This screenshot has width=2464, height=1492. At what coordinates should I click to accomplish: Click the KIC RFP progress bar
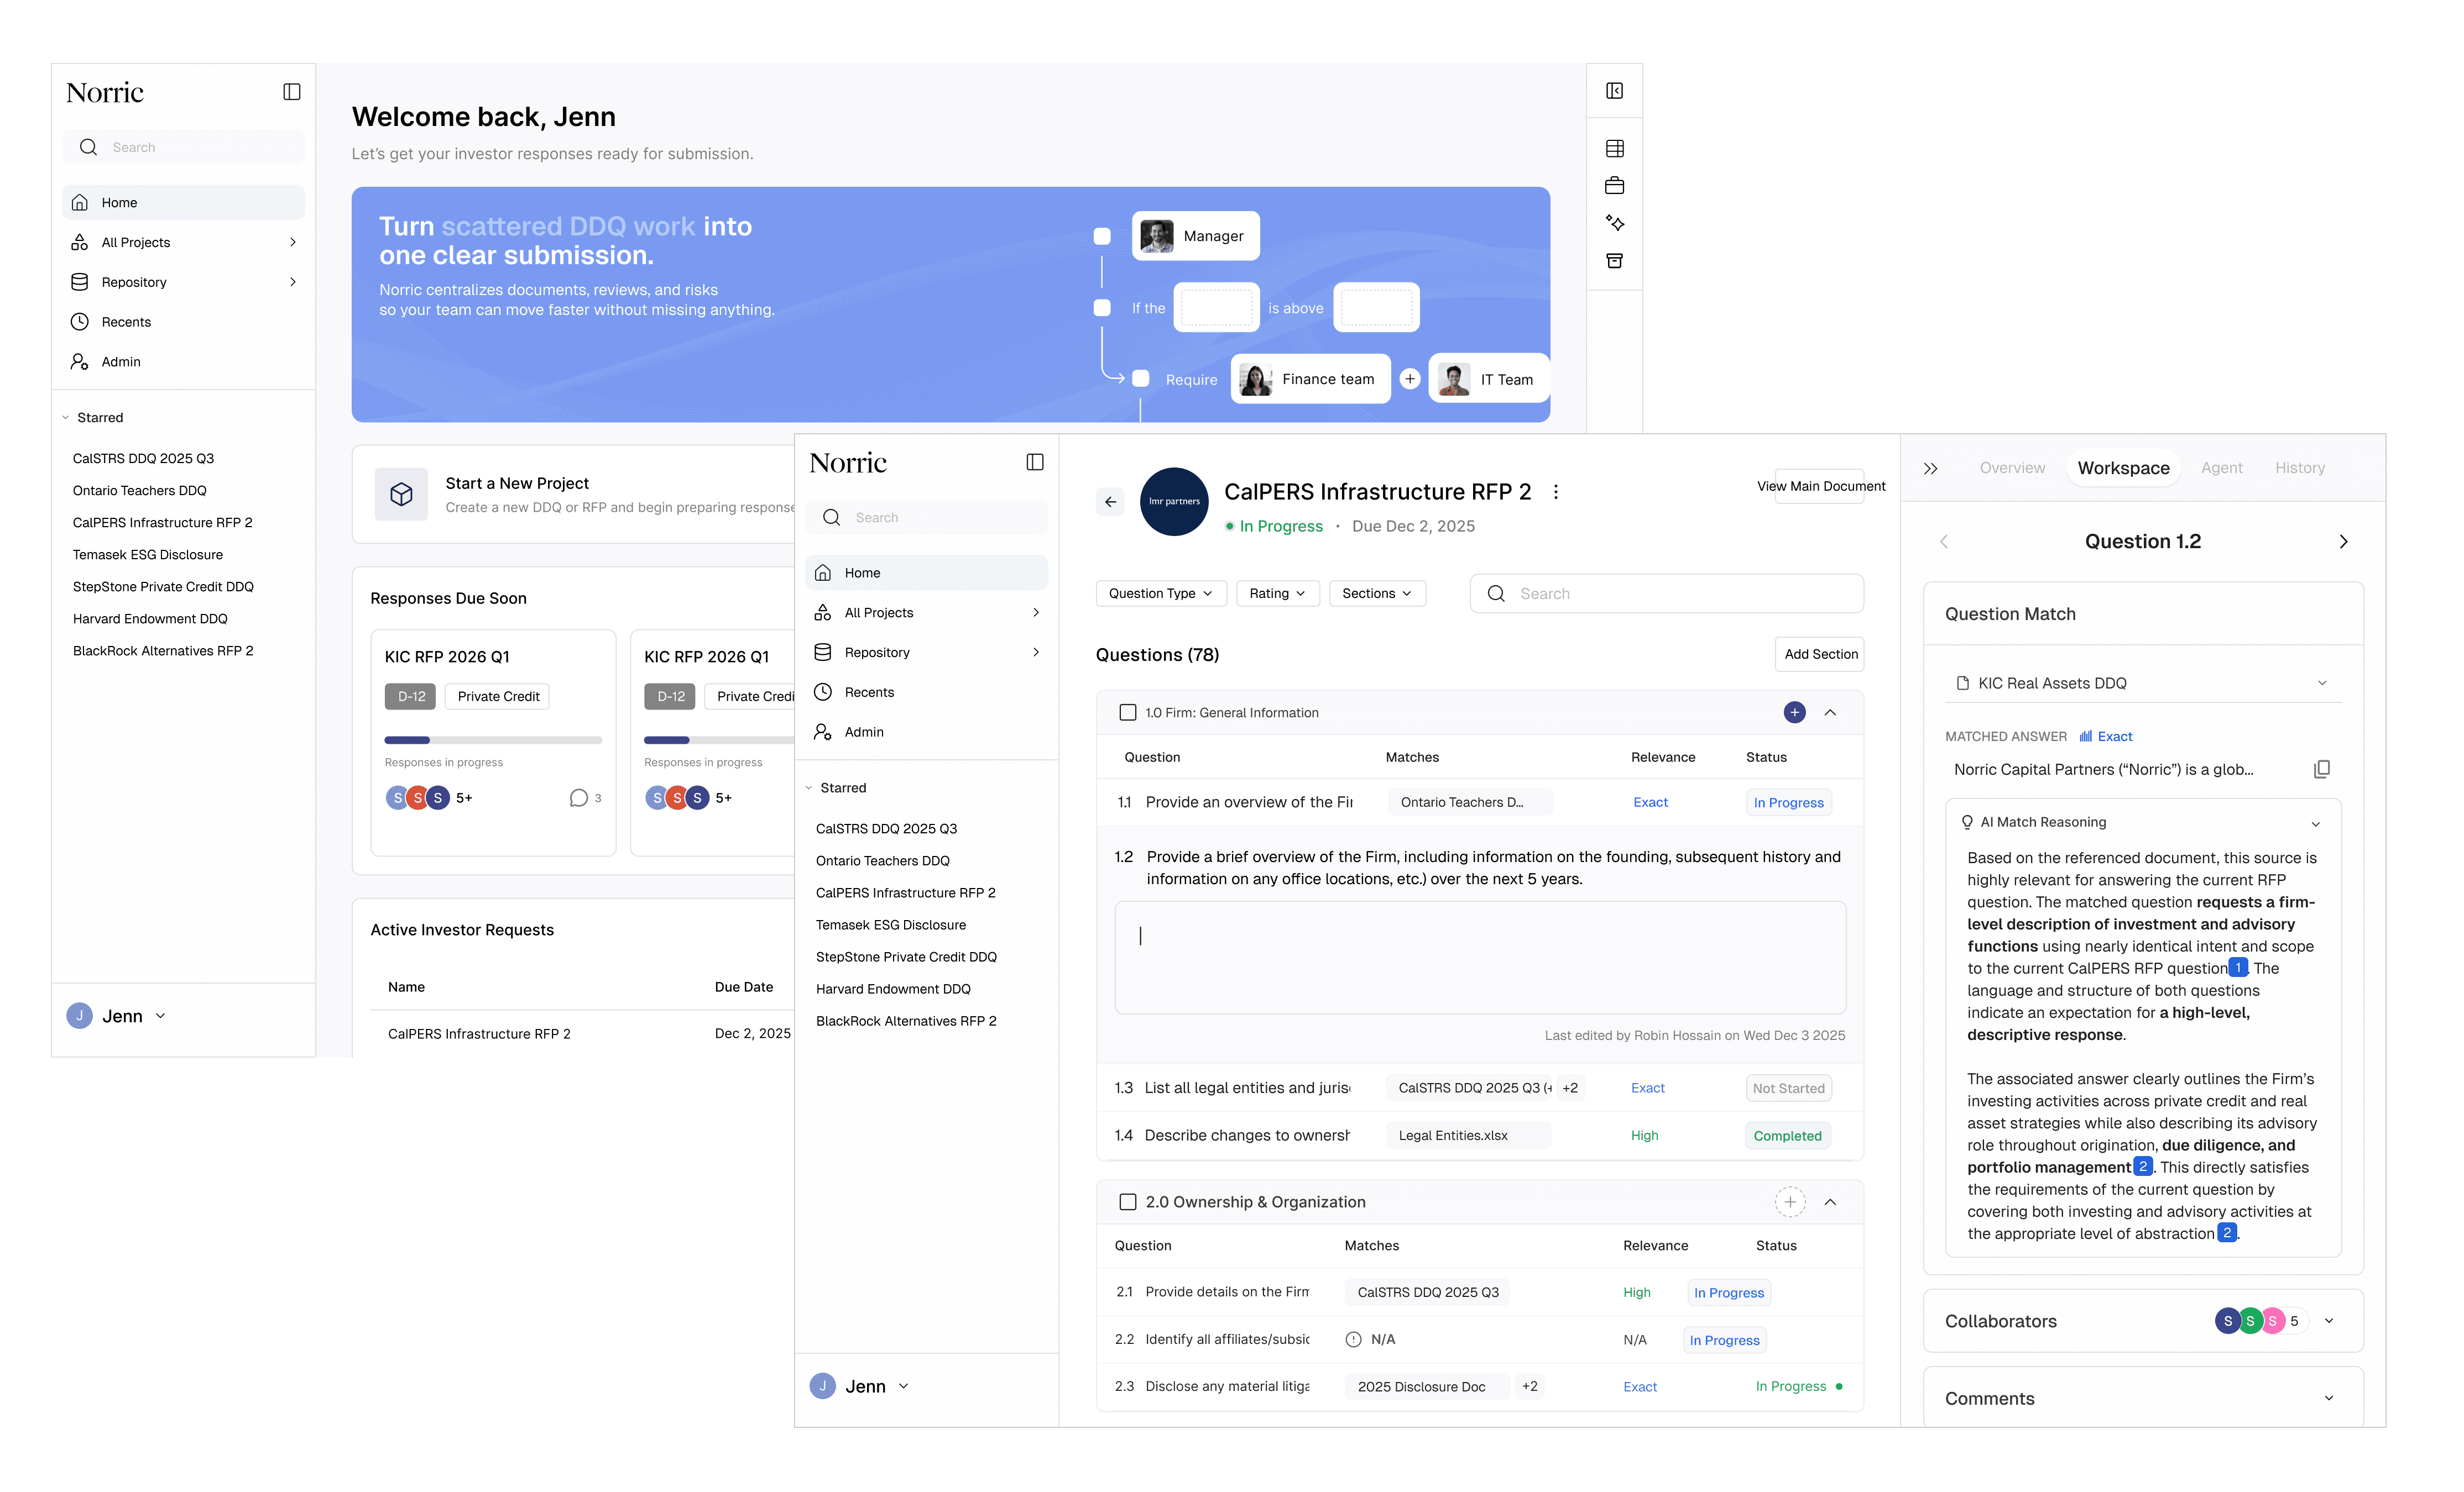click(493, 740)
